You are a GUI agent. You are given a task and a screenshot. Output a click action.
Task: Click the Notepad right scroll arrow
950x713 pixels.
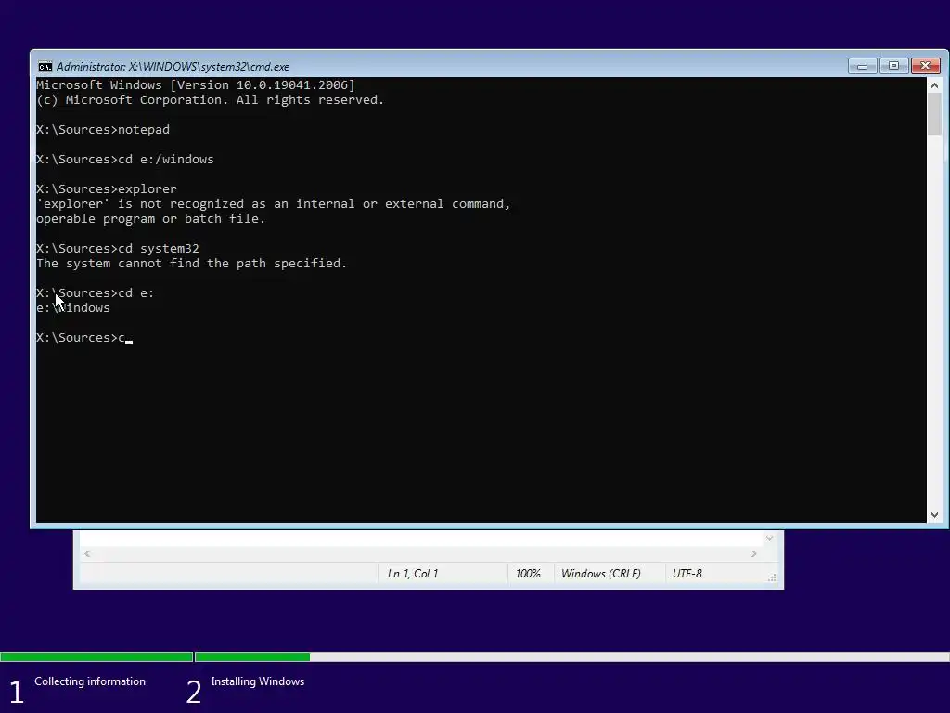click(753, 553)
